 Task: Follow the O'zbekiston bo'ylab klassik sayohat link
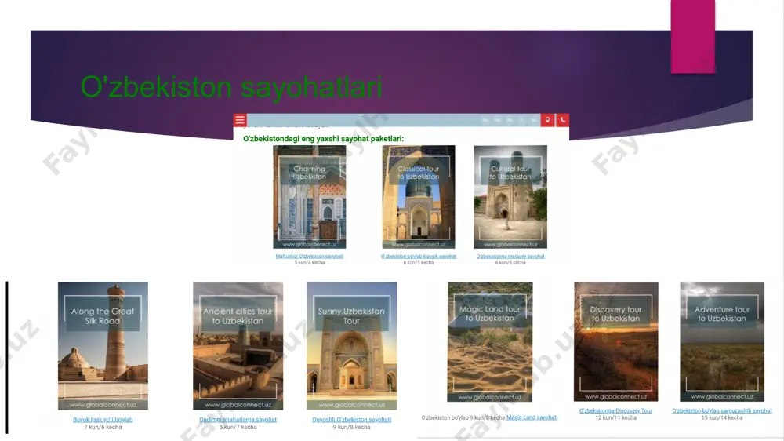pyautogui.click(x=419, y=257)
